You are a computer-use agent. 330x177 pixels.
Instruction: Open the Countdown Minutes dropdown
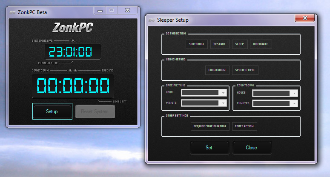tap(275, 103)
